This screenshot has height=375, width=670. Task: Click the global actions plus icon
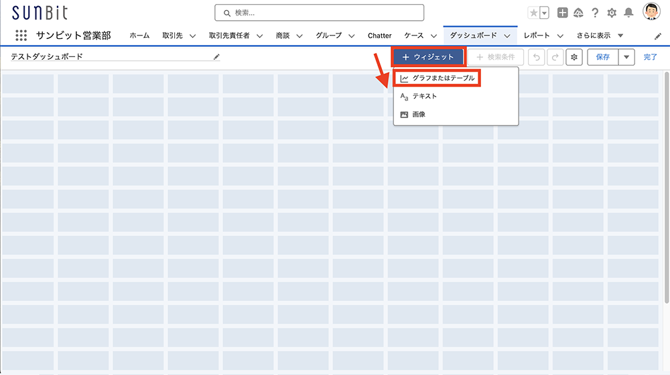tap(562, 13)
